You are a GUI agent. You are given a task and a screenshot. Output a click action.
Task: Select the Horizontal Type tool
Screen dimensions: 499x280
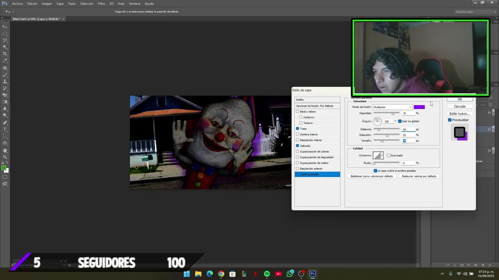[x=5, y=129]
